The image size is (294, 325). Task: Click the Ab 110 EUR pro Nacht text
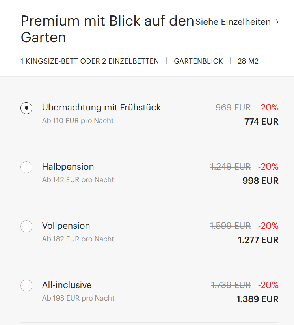coord(78,121)
